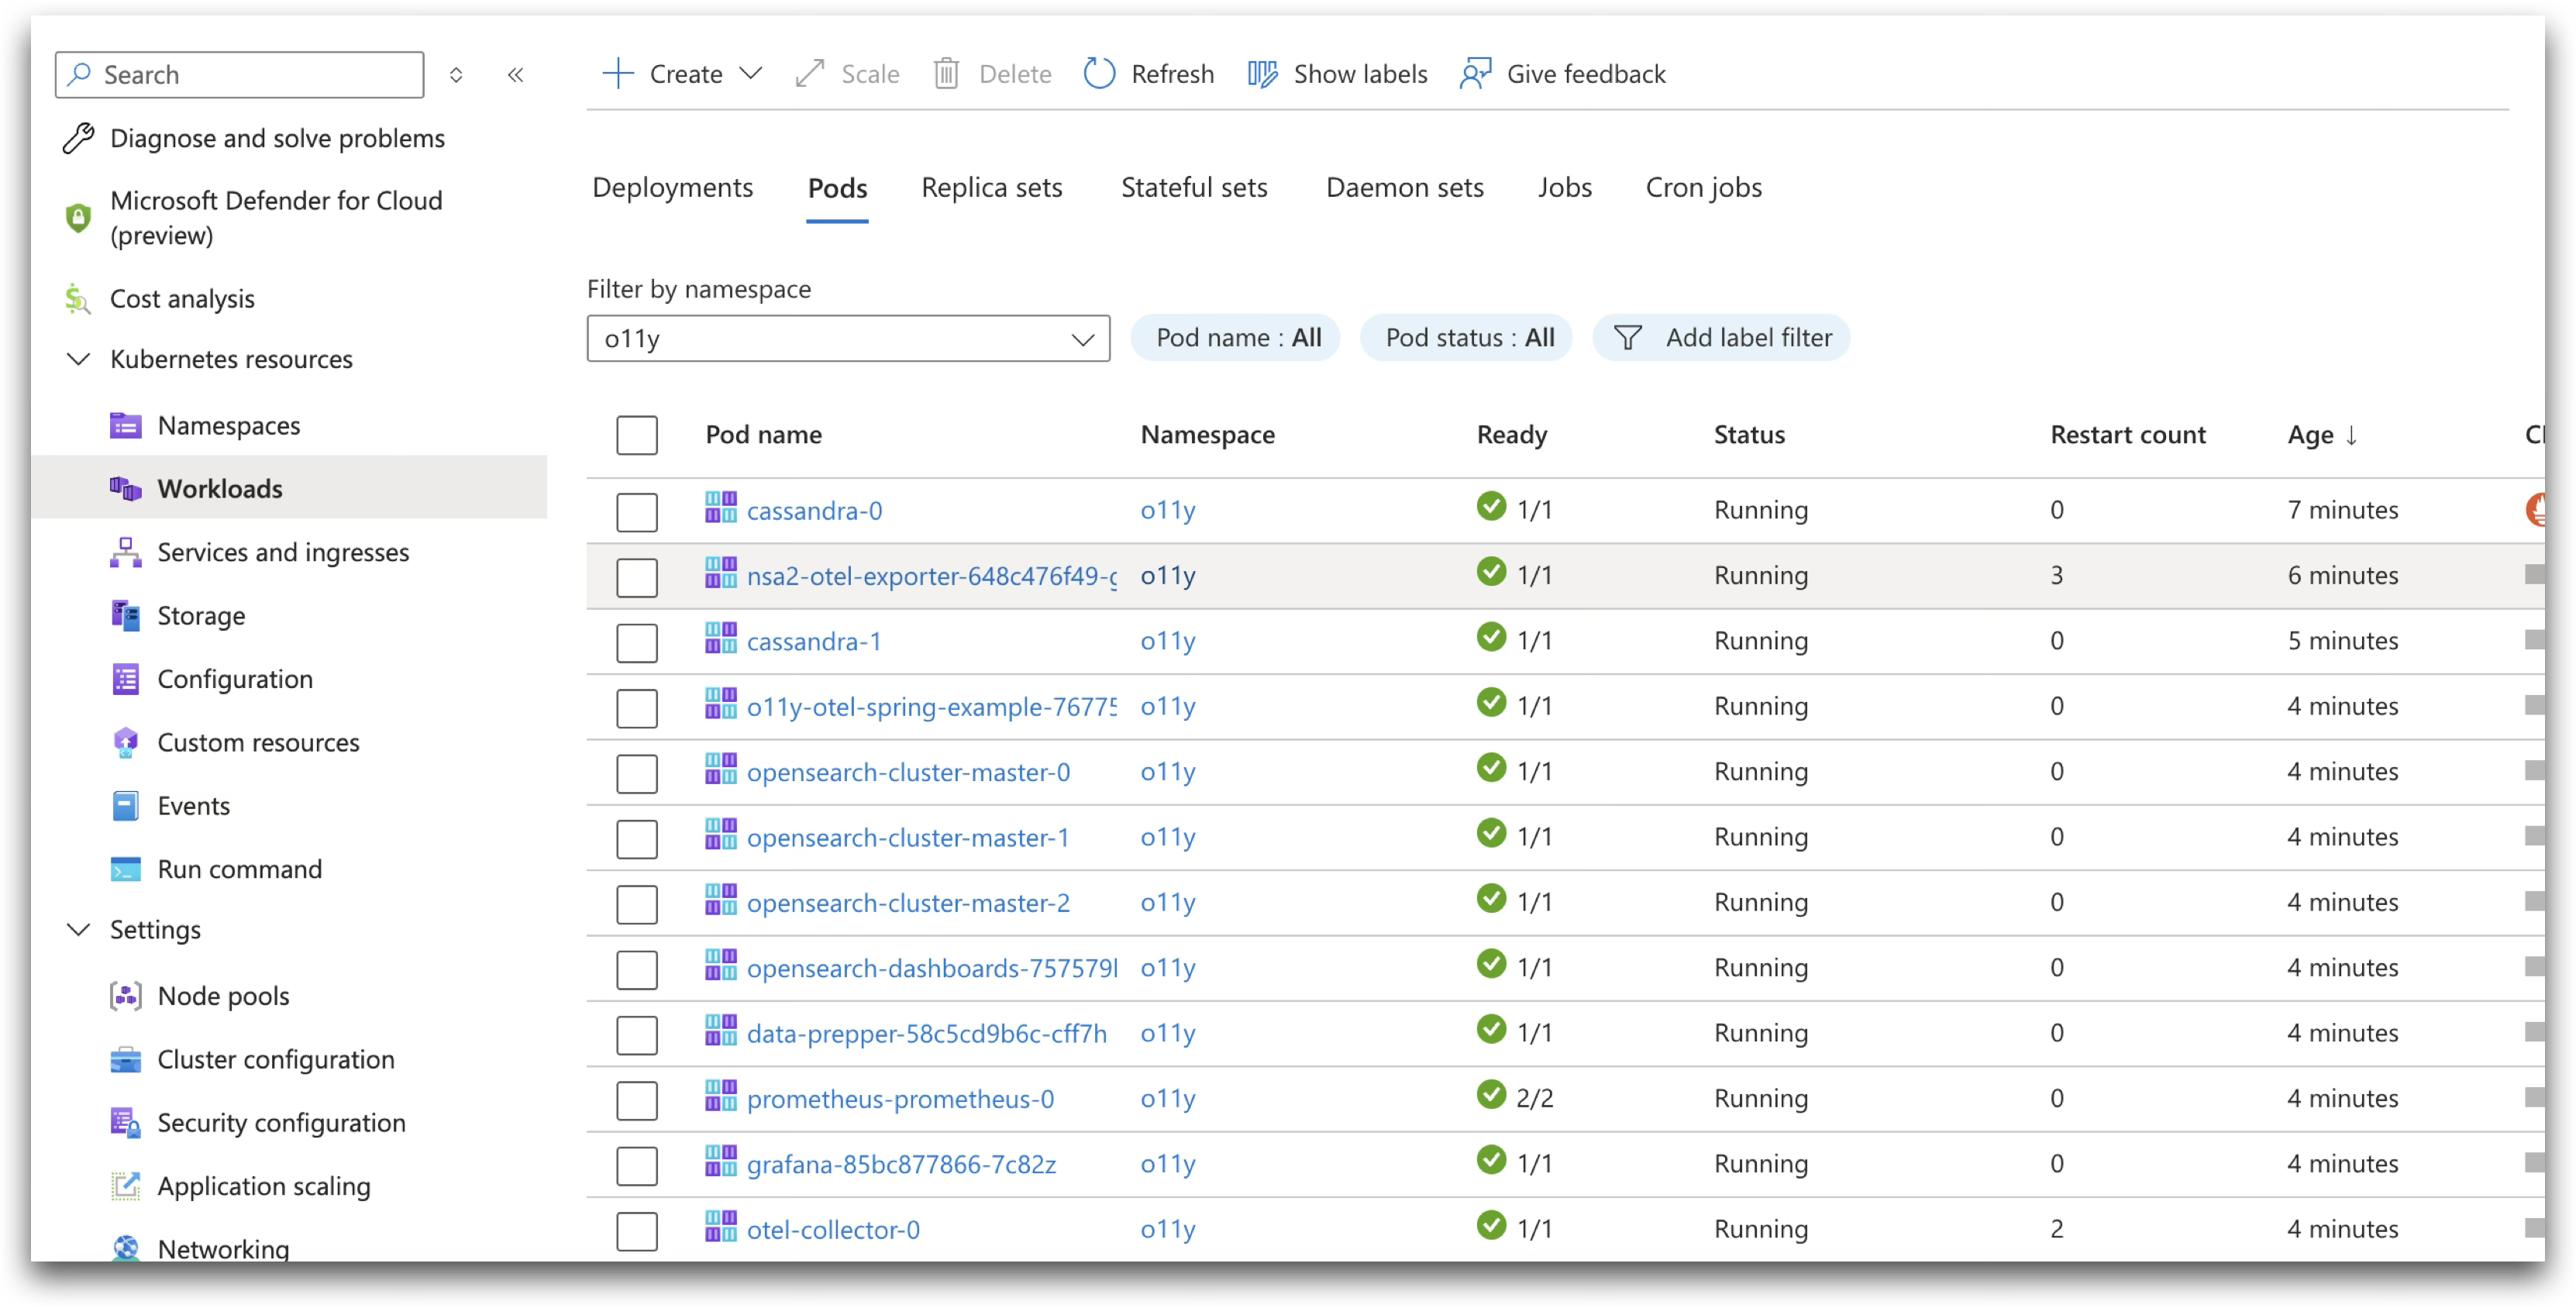Click the Storage sidebar icon

click(x=125, y=616)
